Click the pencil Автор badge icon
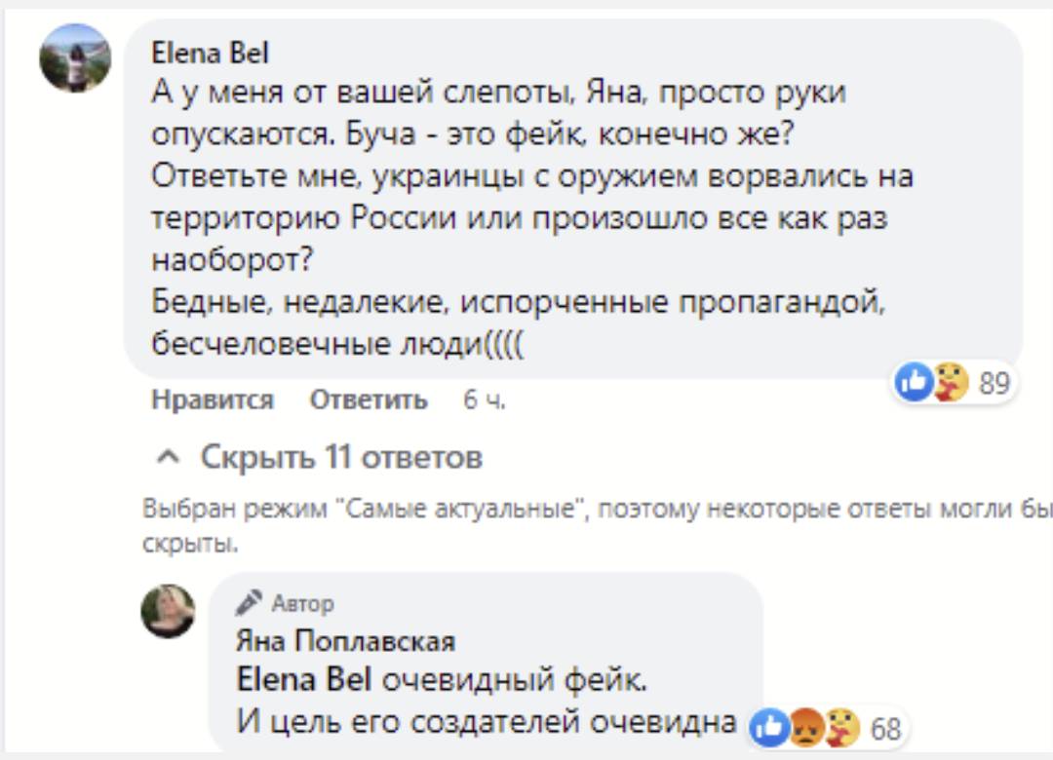This screenshot has width=1053, height=760. pyautogui.click(x=250, y=603)
